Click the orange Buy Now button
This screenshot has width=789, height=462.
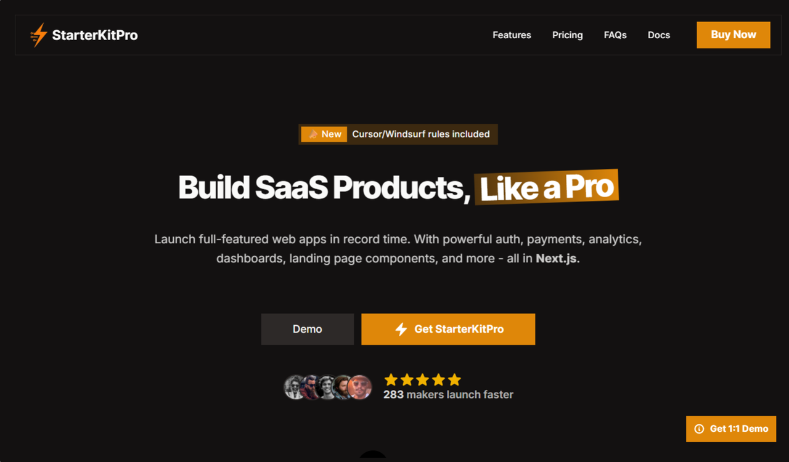coord(733,34)
